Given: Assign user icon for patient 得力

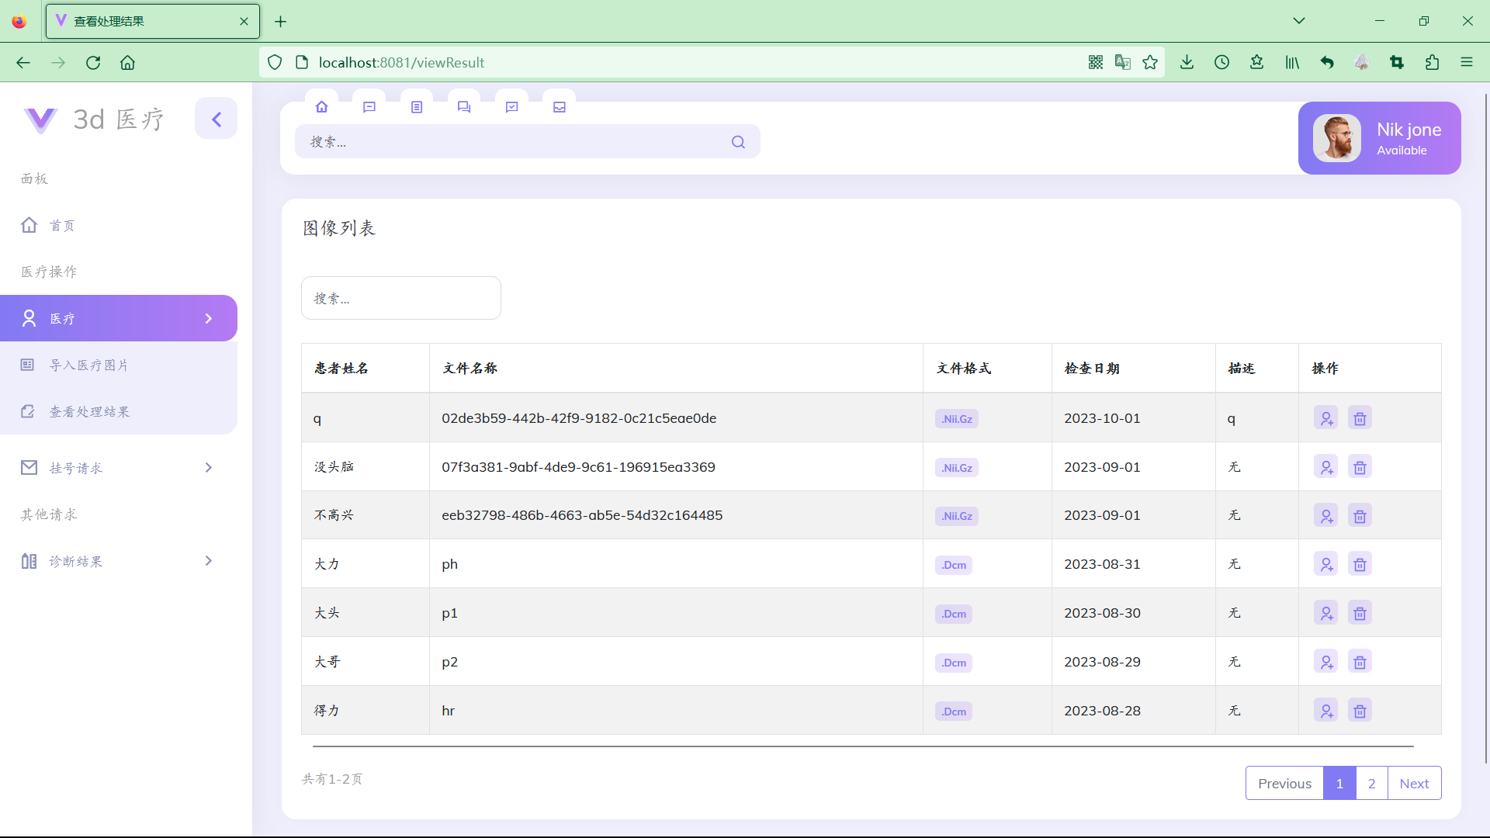Looking at the screenshot, I should tap(1326, 710).
